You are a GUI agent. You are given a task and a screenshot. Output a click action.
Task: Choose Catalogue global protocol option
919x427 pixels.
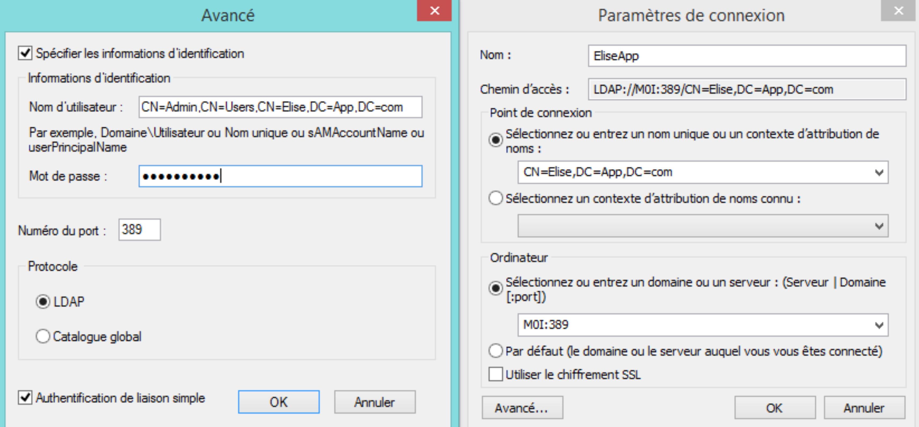pyautogui.click(x=43, y=336)
